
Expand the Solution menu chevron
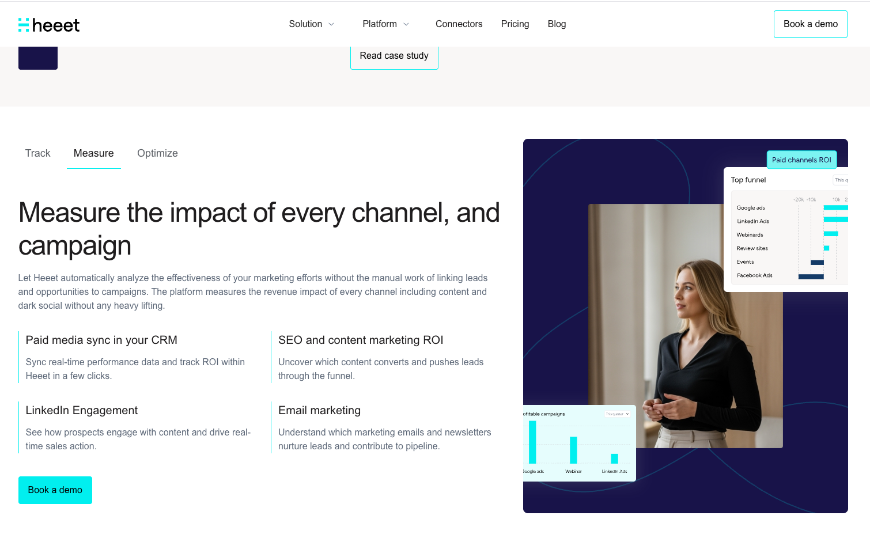click(331, 24)
